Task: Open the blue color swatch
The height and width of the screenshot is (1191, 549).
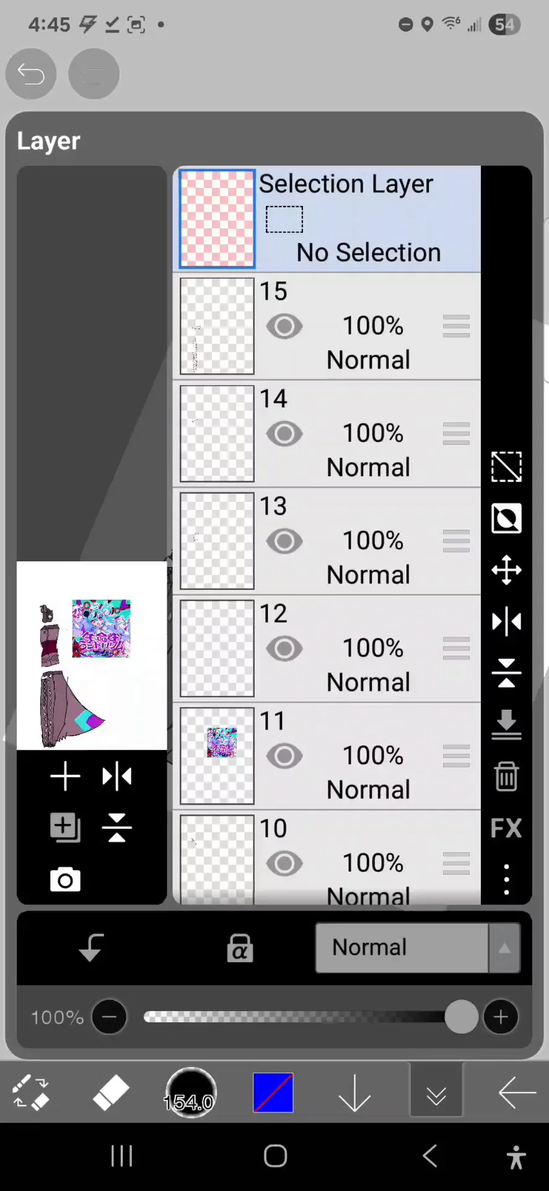Action: tap(273, 1093)
